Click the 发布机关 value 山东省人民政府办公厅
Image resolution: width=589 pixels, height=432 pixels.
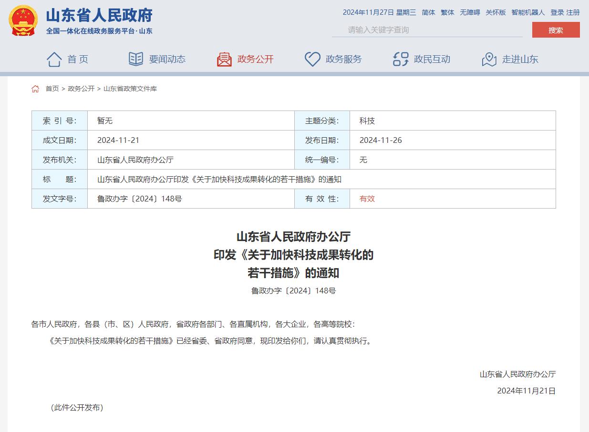pos(135,160)
